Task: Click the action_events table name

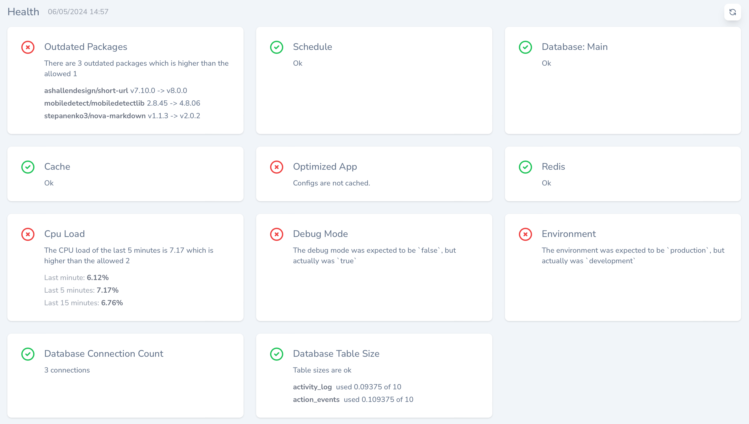Action: pos(316,399)
